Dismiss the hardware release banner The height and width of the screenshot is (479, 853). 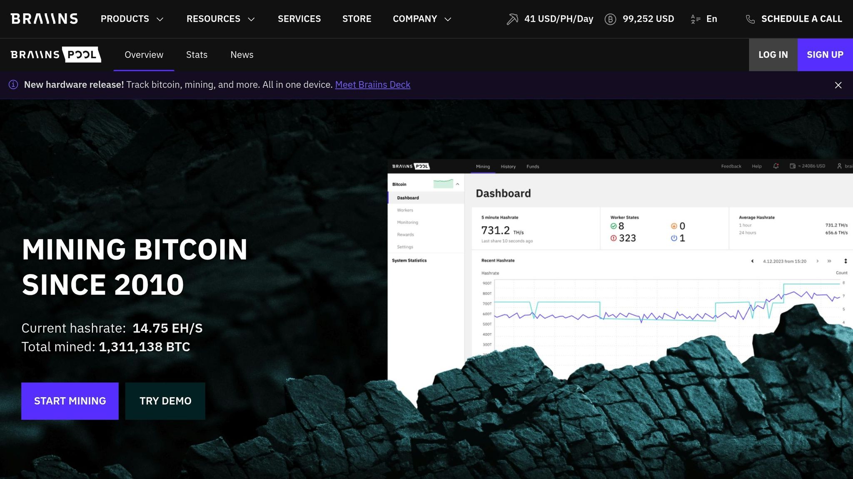pyautogui.click(x=838, y=85)
